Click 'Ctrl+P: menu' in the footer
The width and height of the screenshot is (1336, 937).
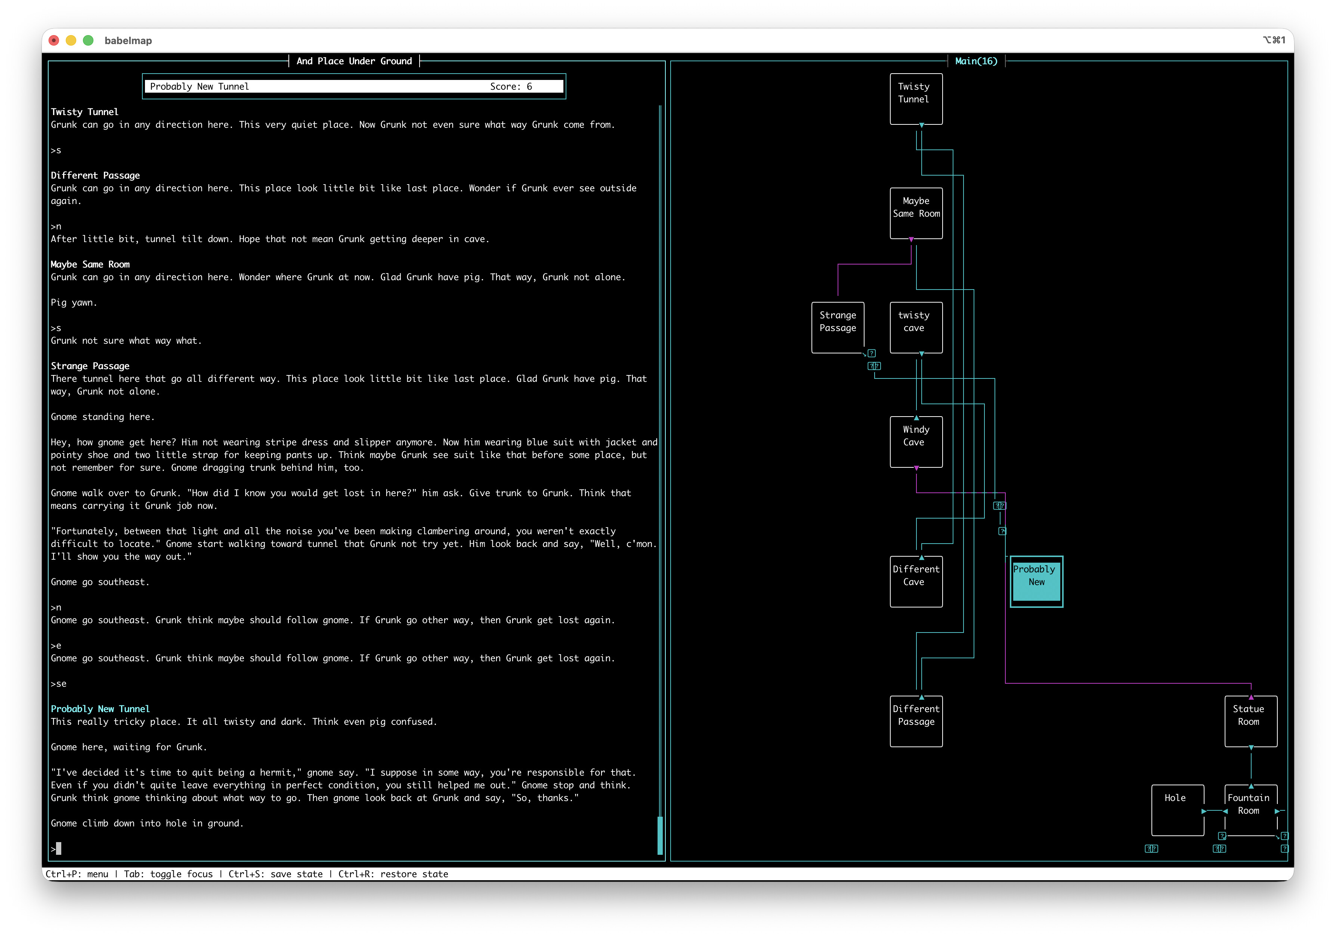(77, 873)
